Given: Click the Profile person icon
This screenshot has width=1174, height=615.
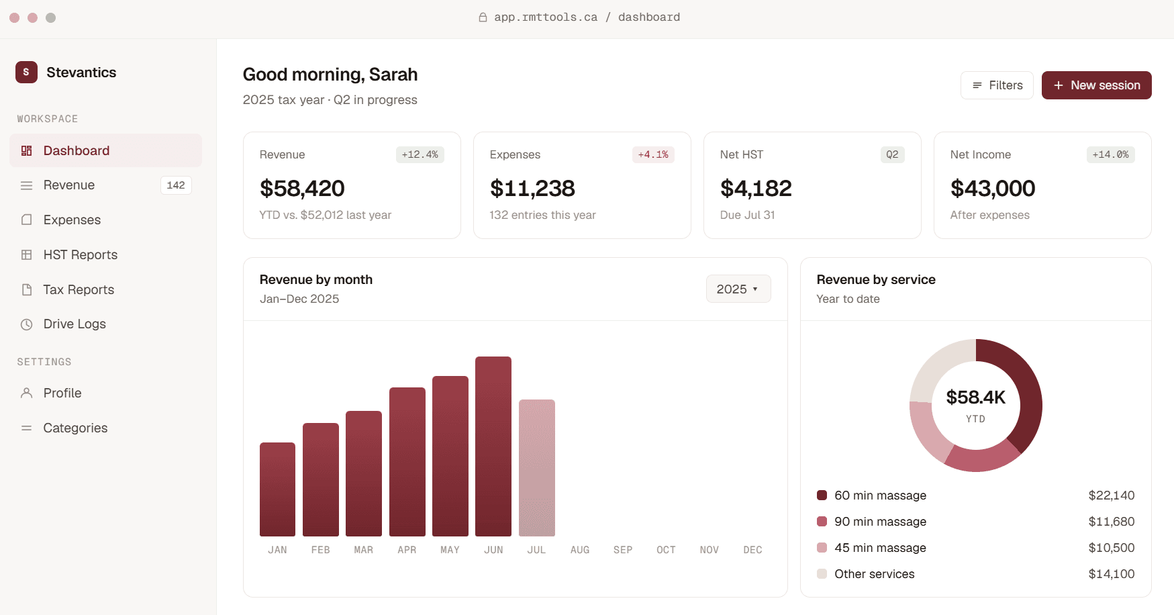Looking at the screenshot, I should click(x=27, y=393).
